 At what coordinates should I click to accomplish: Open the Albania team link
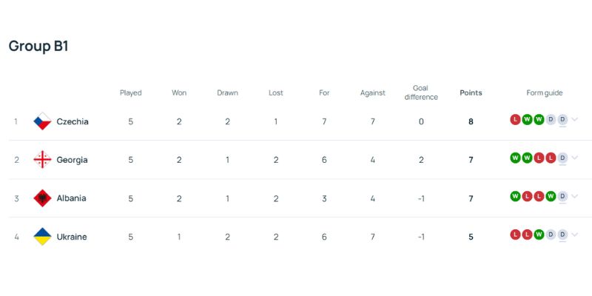(x=71, y=198)
